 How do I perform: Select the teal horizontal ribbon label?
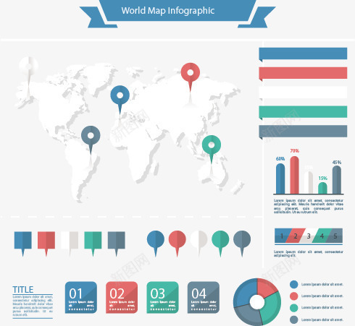click(303, 112)
